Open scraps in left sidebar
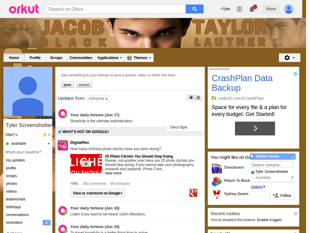The image size is (310, 233). tap(11, 176)
